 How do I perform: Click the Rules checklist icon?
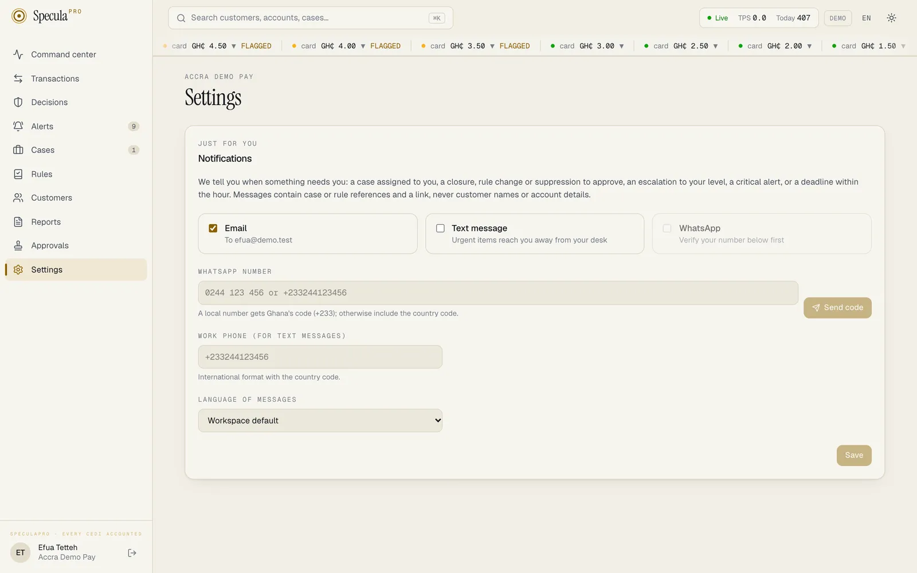coord(18,174)
